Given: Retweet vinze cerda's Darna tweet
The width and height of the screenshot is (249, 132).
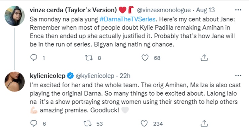Looking at the screenshot, I should [89, 58].
